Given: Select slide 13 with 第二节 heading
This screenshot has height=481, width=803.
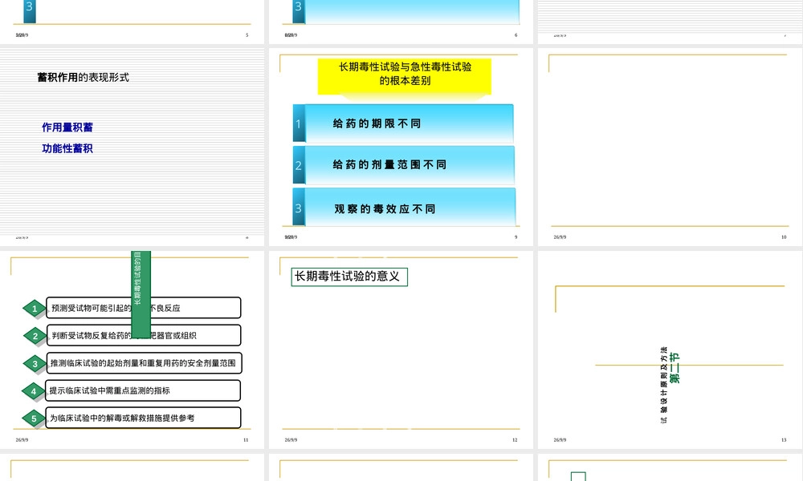Looking at the screenshot, I should tap(668, 349).
